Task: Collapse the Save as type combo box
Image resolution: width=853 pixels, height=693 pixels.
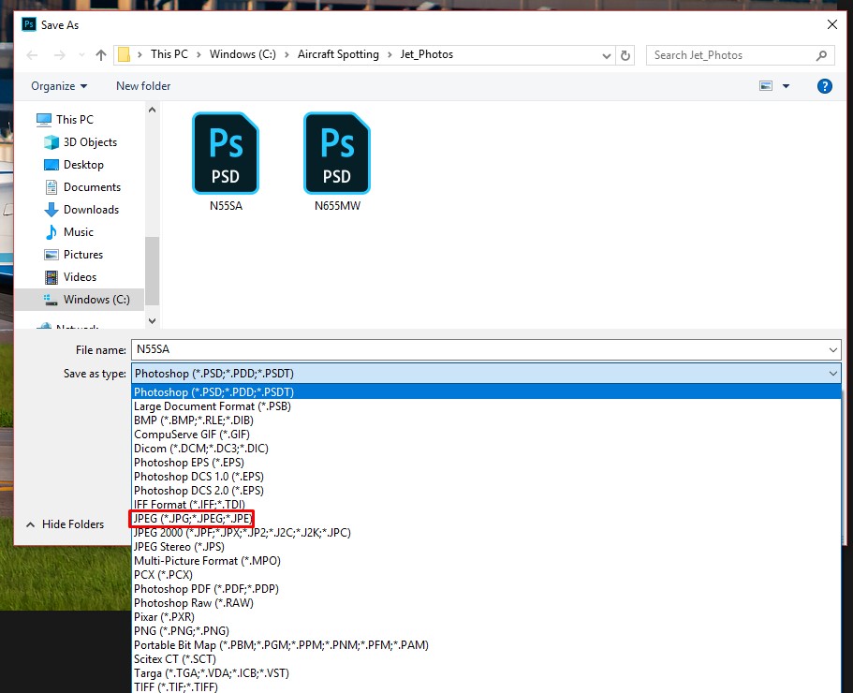Action: click(833, 373)
